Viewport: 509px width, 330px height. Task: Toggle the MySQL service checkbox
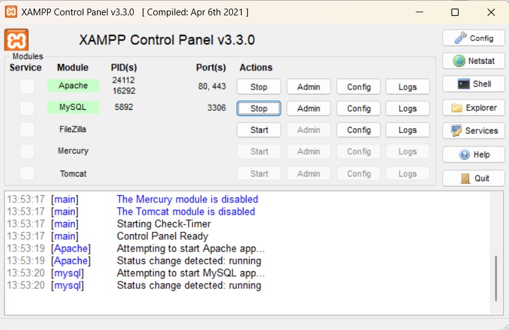27,108
